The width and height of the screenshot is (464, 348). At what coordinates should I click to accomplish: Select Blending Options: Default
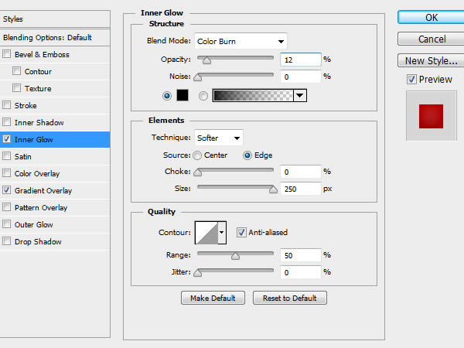[x=55, y=38]
